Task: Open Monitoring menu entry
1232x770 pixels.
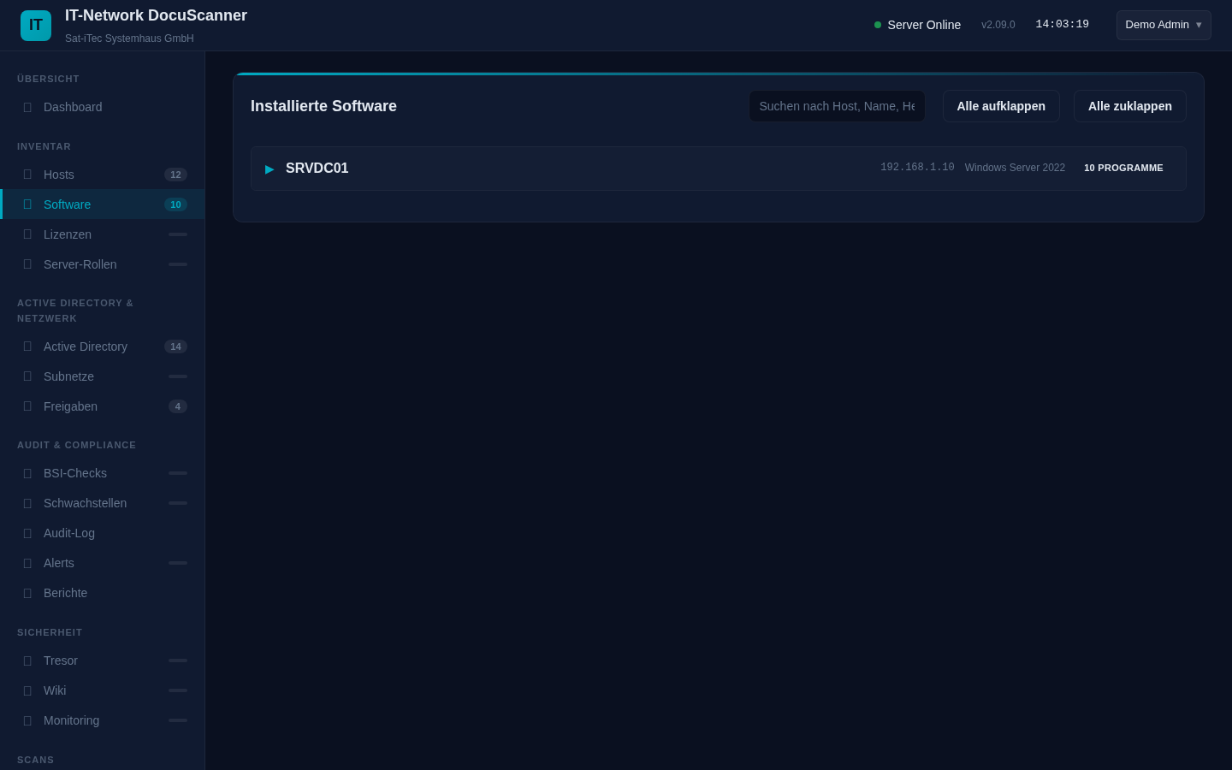Action: click(x=103, y=720)
